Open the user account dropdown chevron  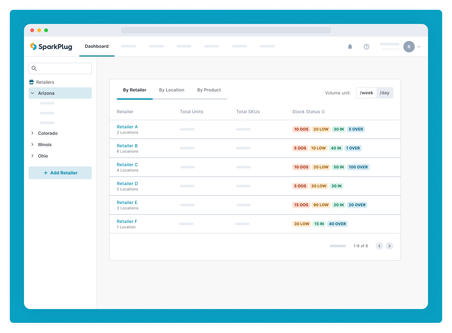coord(419,47)
